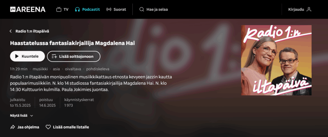
Task: Click the live broadcast Suorat icon
Action: pyautogui.click(x=109, y=9)
